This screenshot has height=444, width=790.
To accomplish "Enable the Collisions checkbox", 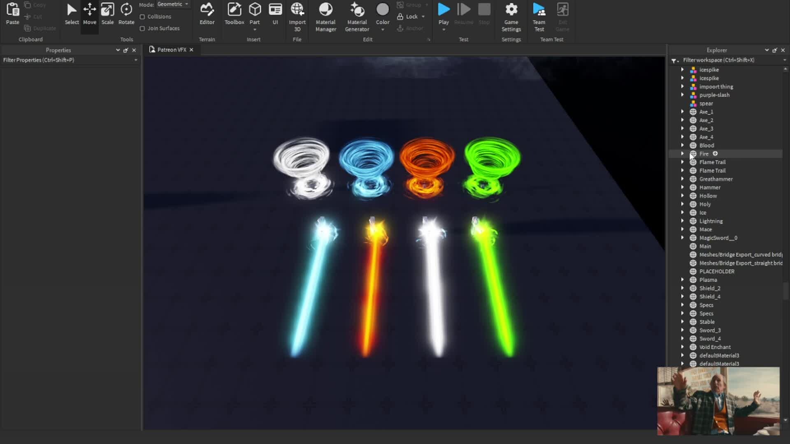I will [x=142, y=17].
